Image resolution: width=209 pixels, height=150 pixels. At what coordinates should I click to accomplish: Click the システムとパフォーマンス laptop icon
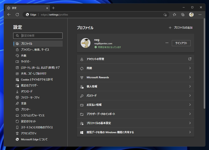click(17, 115)
